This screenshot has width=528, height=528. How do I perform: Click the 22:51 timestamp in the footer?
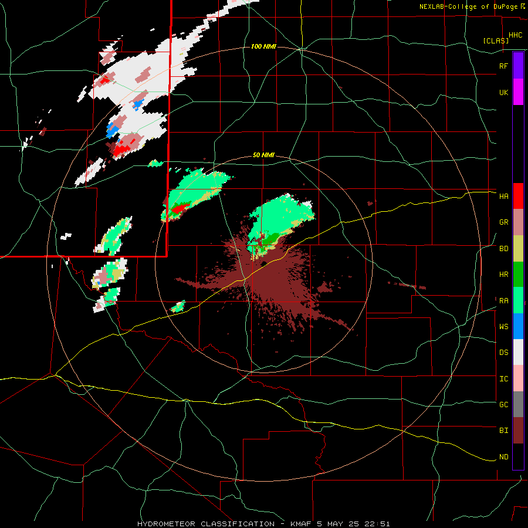376,524
